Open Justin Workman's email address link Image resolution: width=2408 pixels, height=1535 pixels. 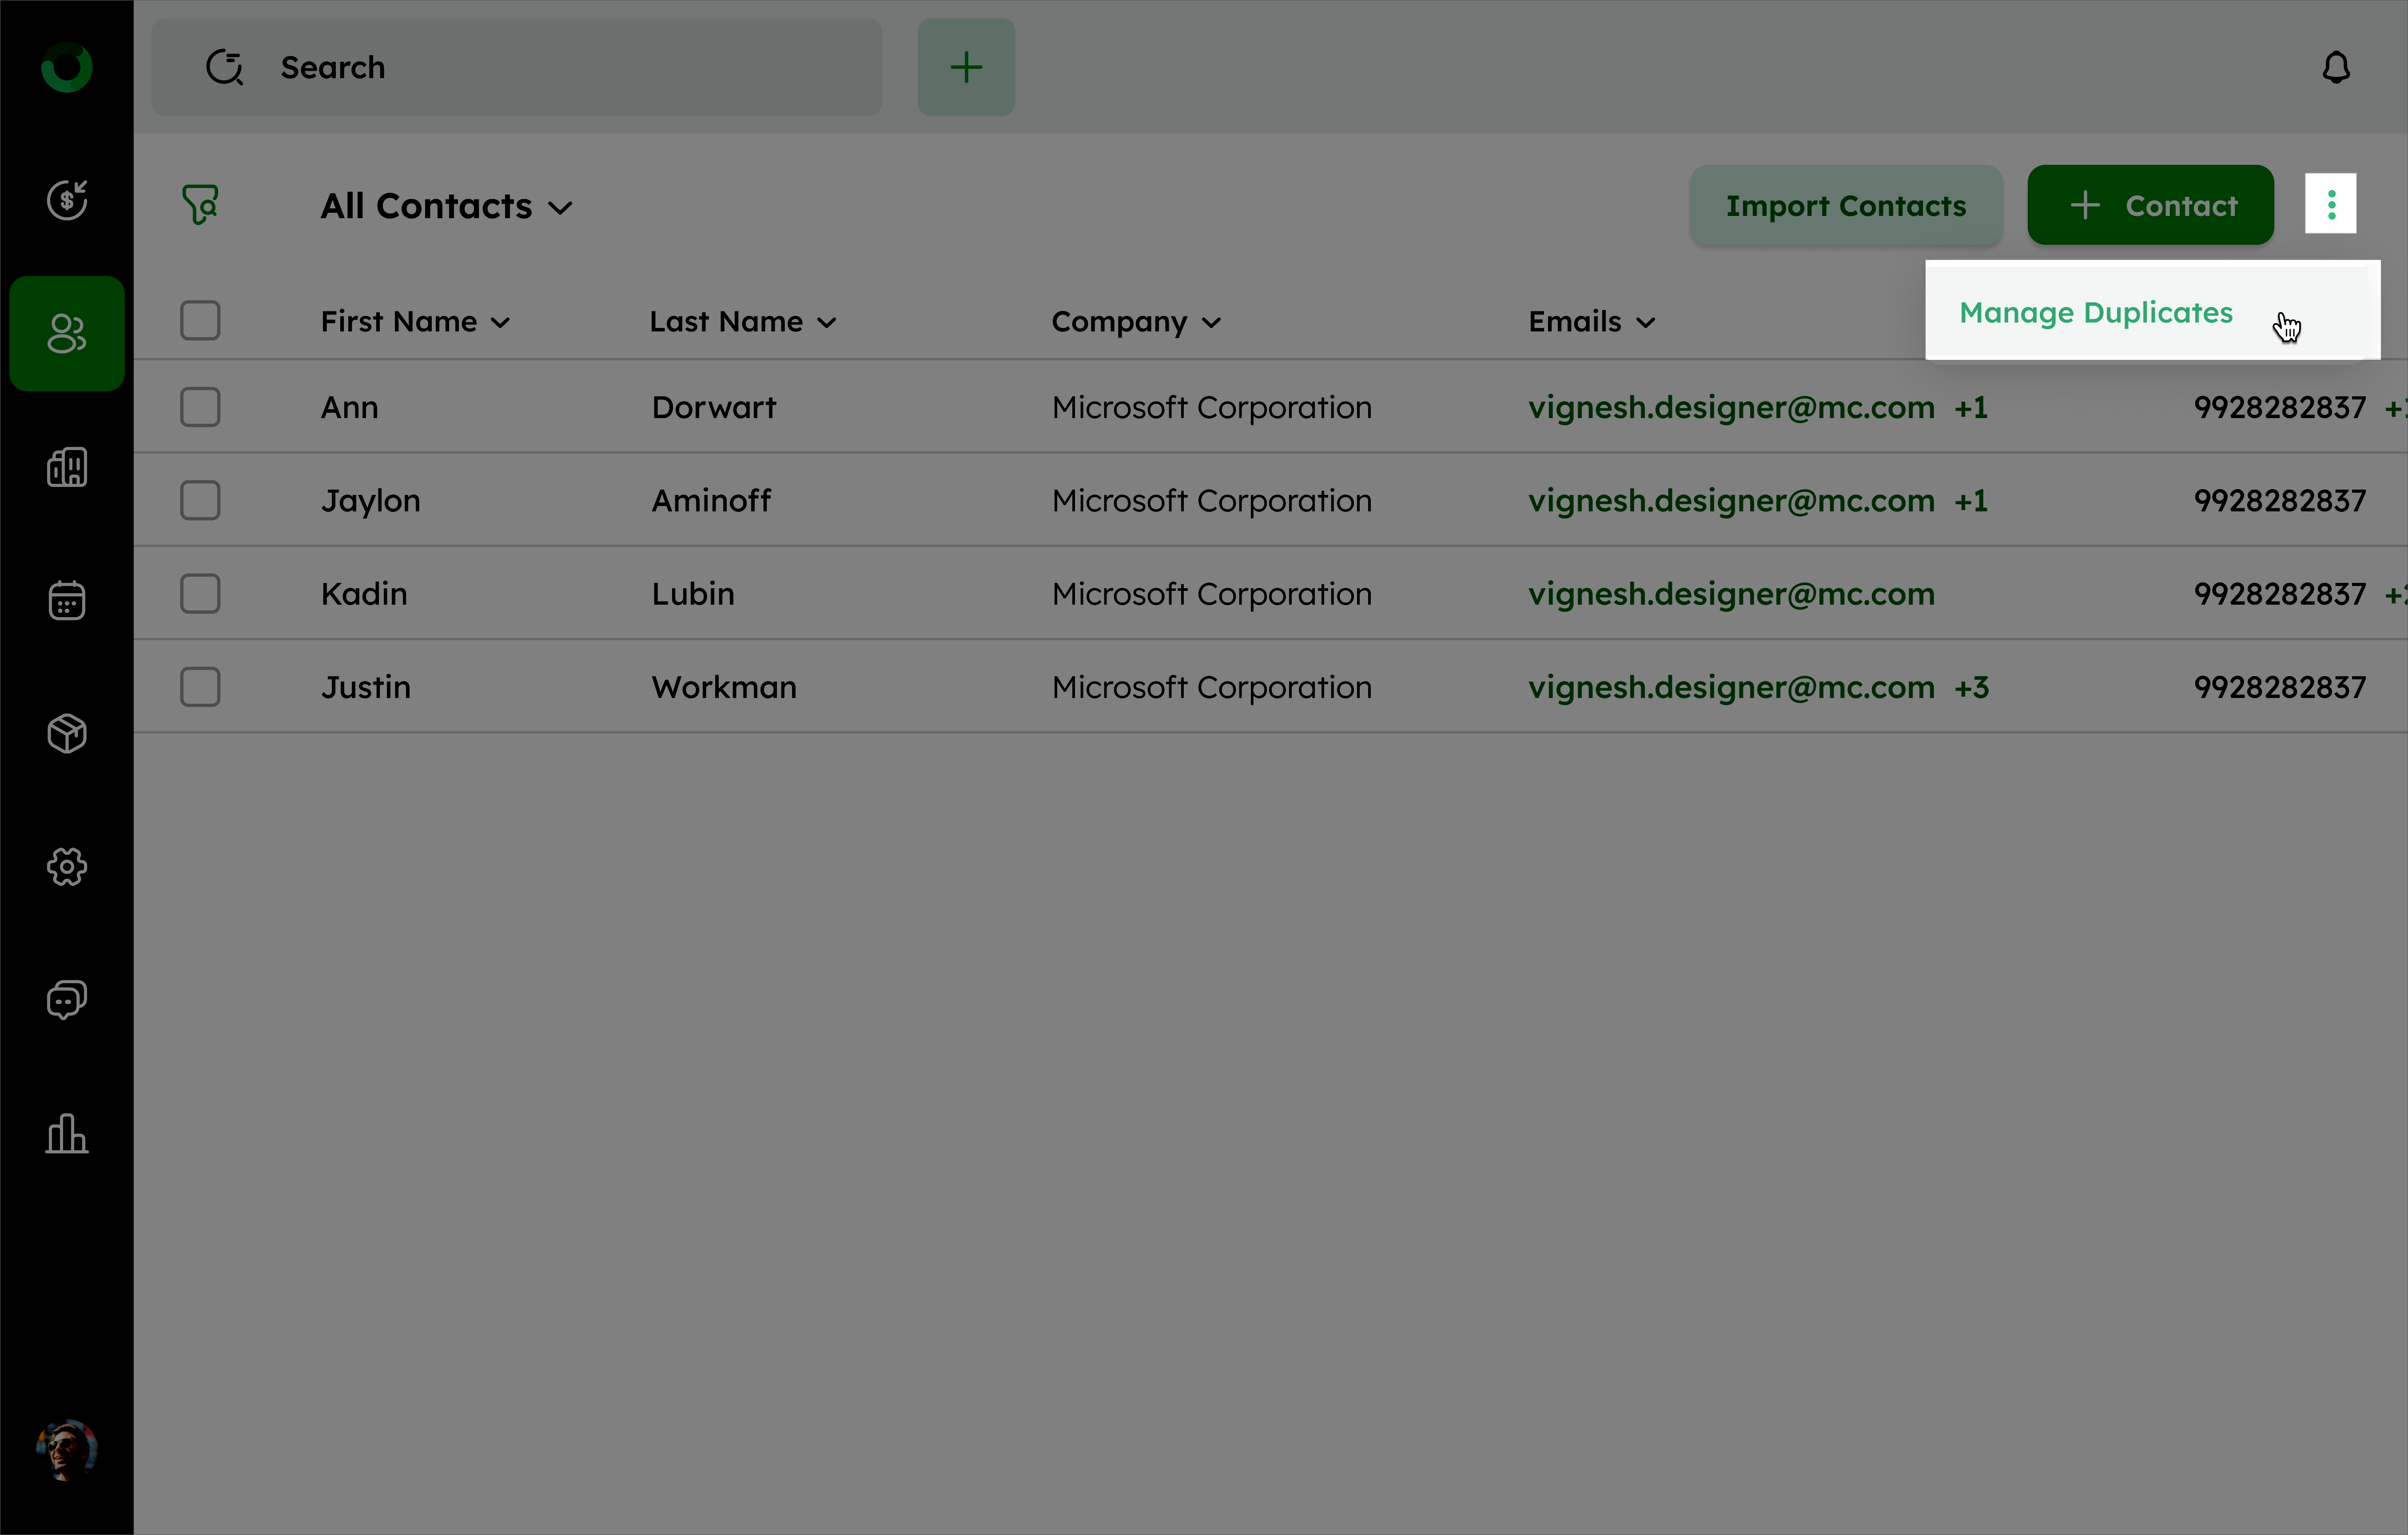point(1731,688)
